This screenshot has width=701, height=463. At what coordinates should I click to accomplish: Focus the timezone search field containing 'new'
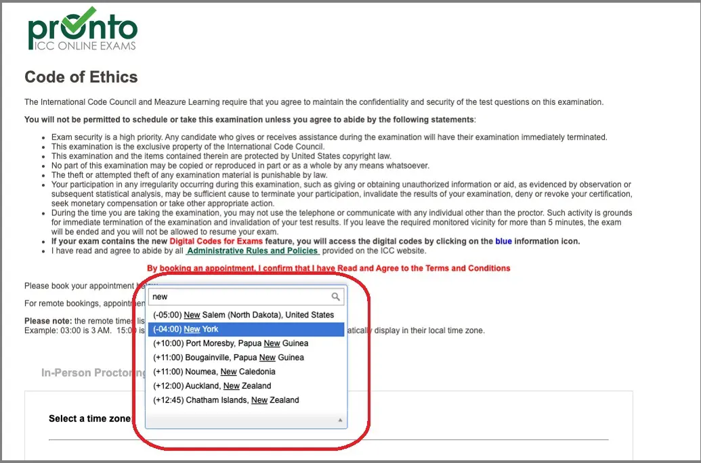pos(247,296)
